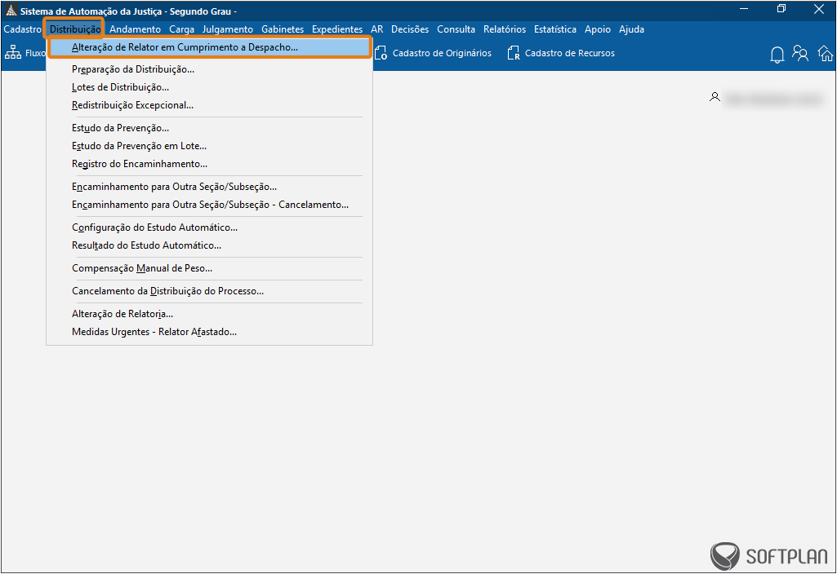Viewport: 837px width, 574px height.
Task: Select Alteração de Relator em Cumprimento a Despacho
Action: tap(209, 47)
